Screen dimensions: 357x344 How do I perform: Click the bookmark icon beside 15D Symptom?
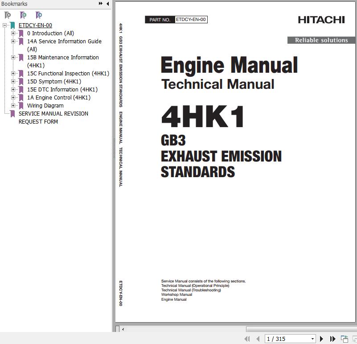21,82
